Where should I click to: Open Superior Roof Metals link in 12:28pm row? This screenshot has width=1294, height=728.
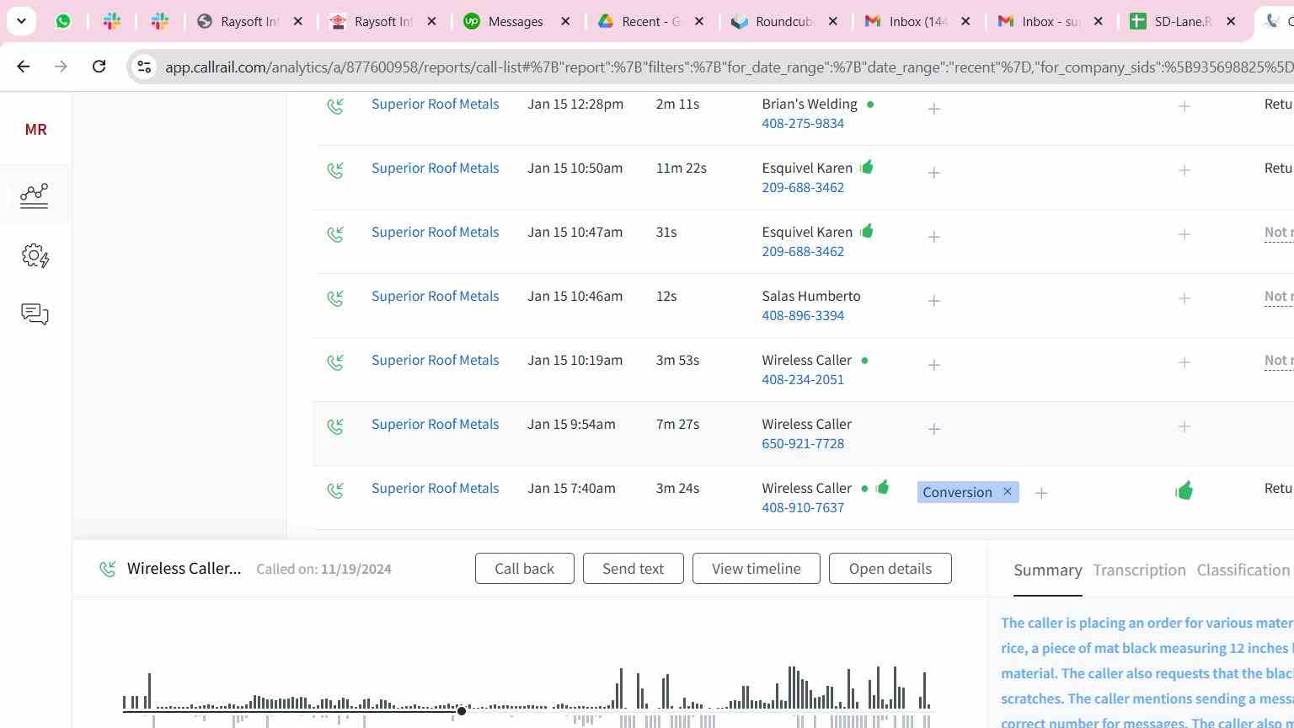click(x=435, y=104)
